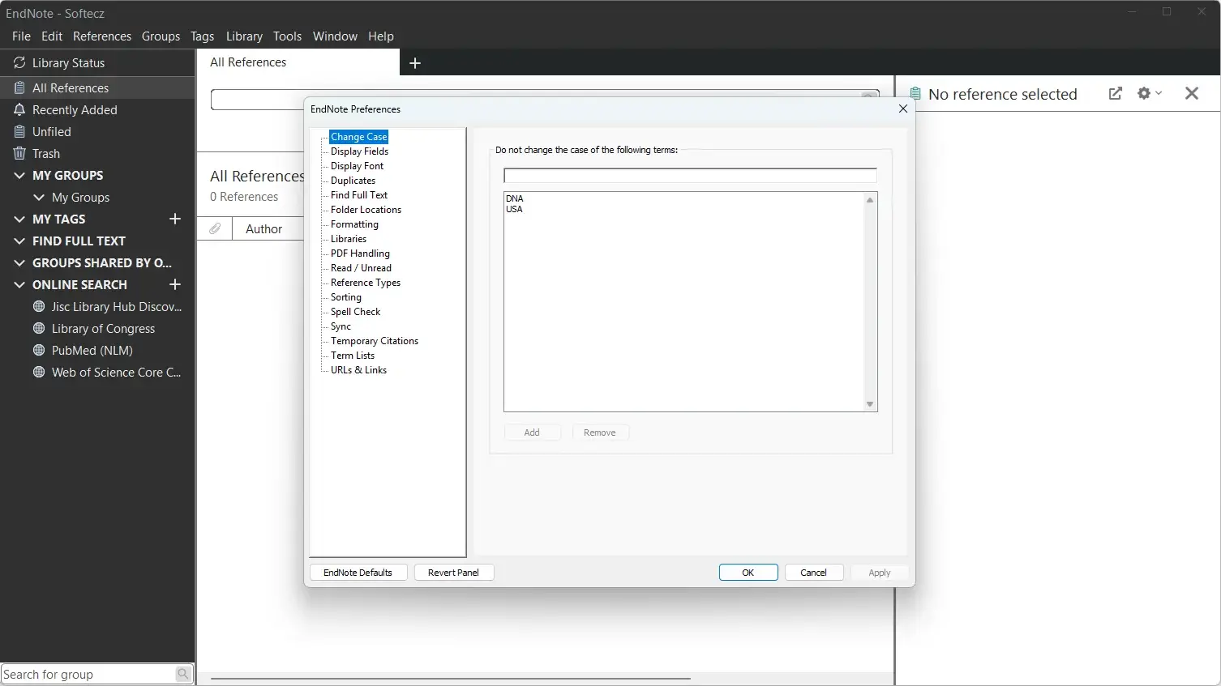
Task: Add a new tag with plus icon
Action: coord(175,219)
